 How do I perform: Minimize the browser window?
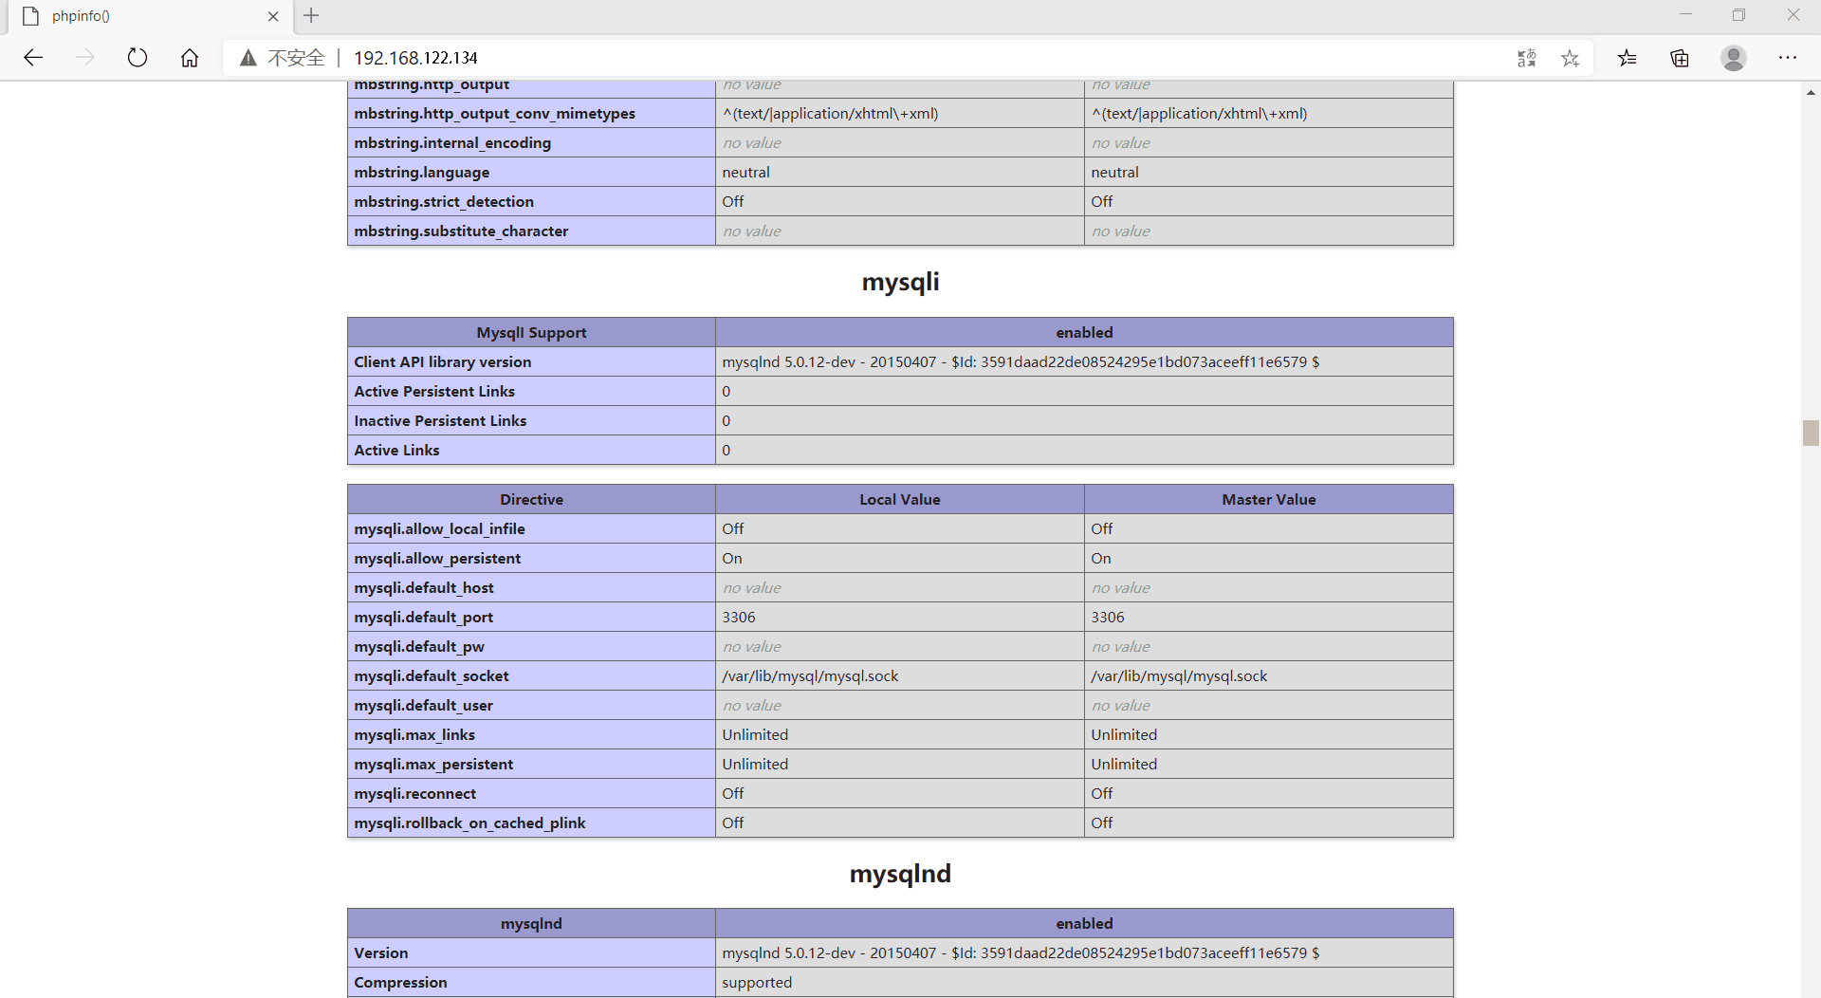[1685, 15]
